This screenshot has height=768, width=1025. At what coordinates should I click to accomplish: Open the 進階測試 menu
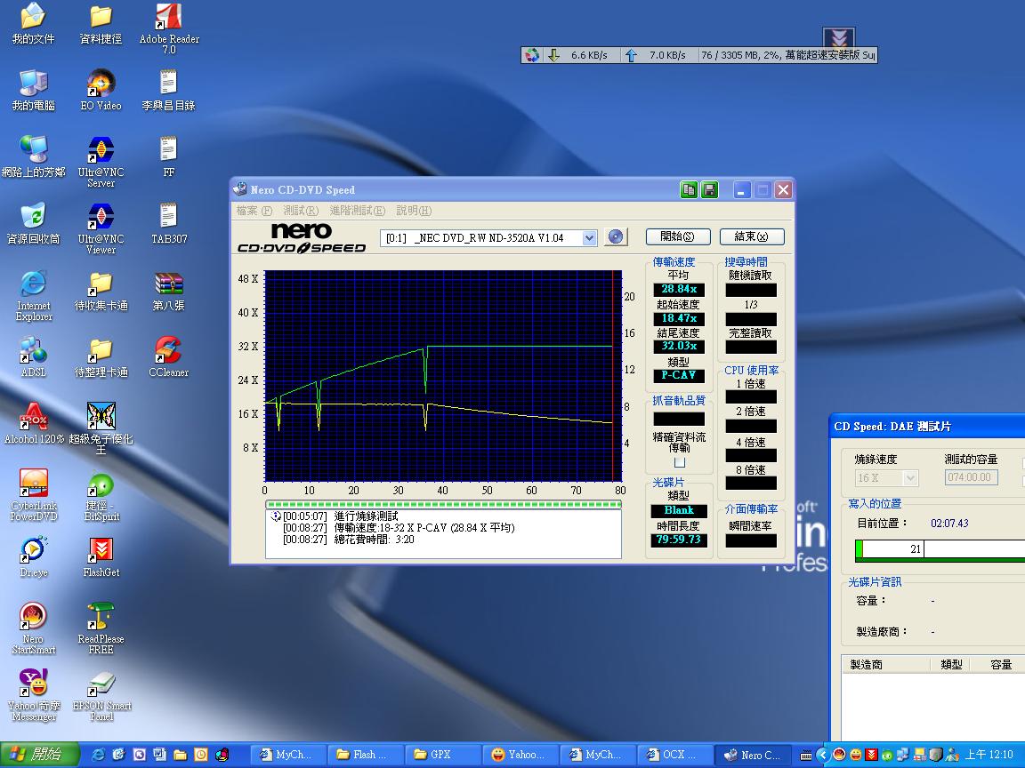[x=358, y=211]
